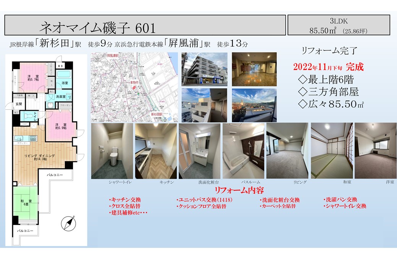Select the 和室 tatami room photo
Image resolution: width=397 pixels, height=275 pixels.
click(331, 151)
